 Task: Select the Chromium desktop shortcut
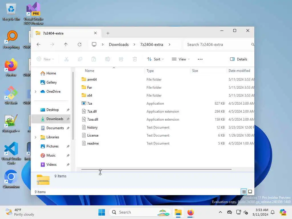click(x=11, y=179)
